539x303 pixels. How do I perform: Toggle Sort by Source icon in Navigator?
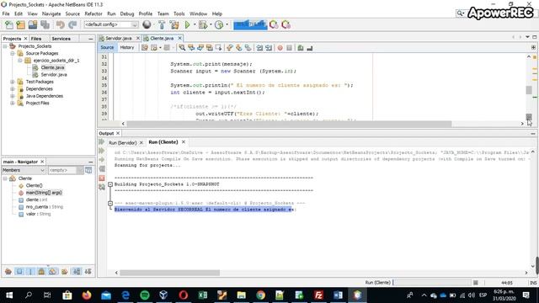[x=88, y=271]
